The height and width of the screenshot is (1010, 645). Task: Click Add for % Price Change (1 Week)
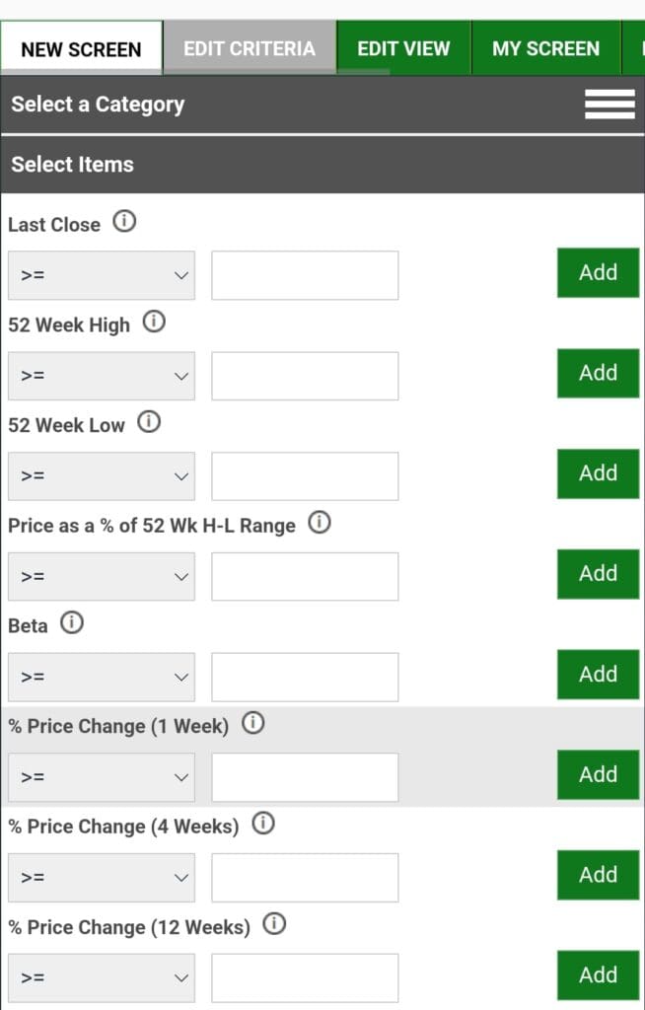[x=598, y=774]
